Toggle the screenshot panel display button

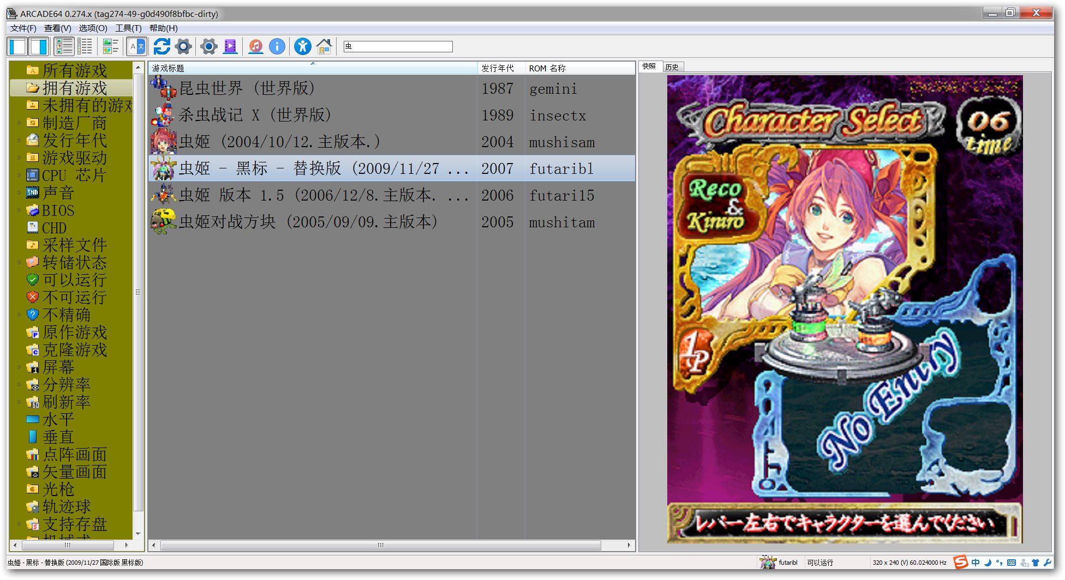(x=39, y=47)
